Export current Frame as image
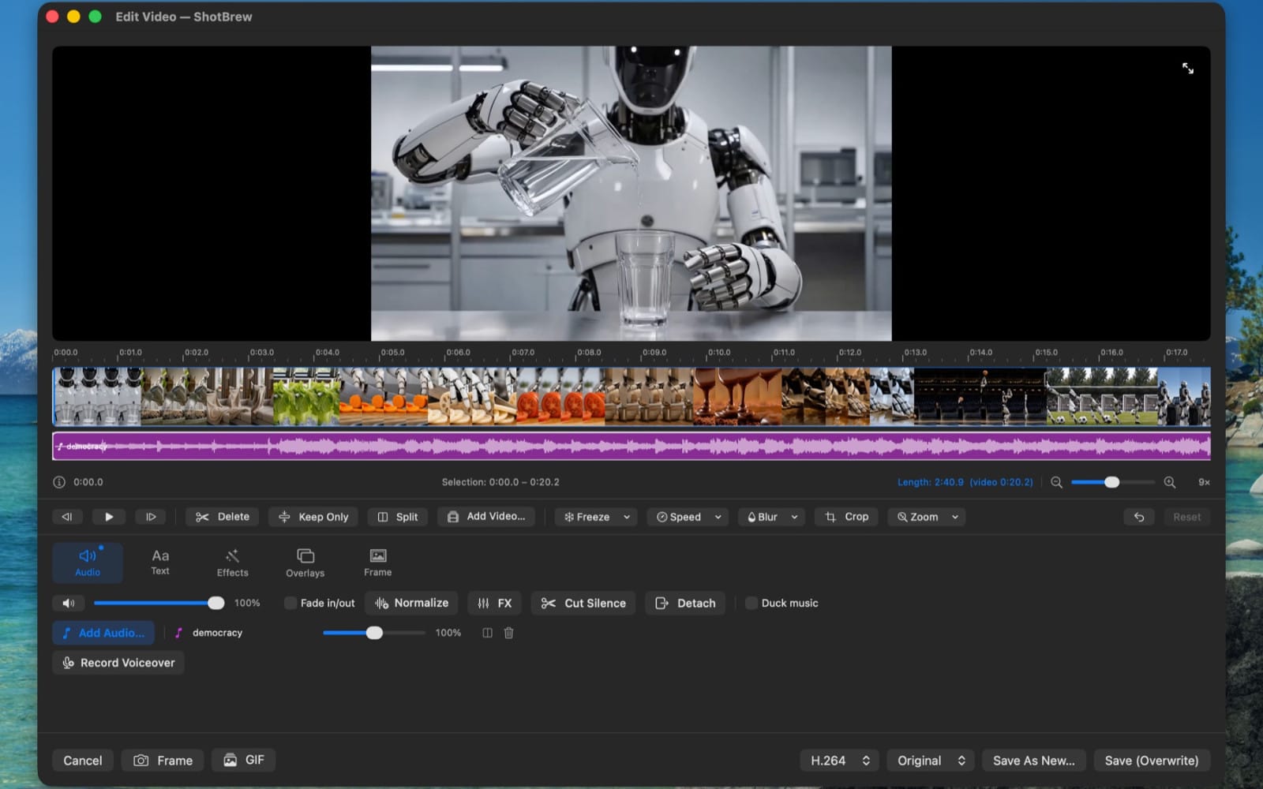This screenshot has height=789, width=1263. pyautogui.click(x=163, y=761)
